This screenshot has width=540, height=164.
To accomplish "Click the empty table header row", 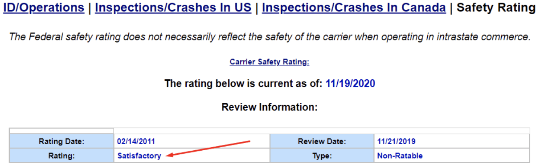I will 270,131.
